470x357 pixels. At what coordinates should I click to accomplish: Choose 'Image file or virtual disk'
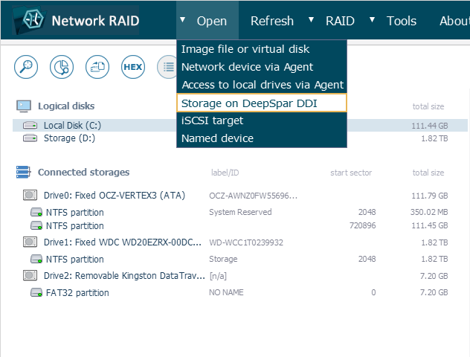tap(245, 49)
